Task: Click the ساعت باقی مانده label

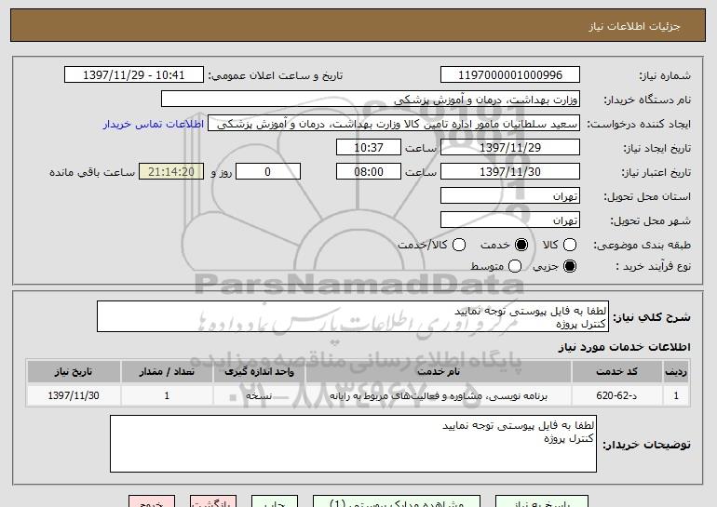Action: click(x=92, y=172)
